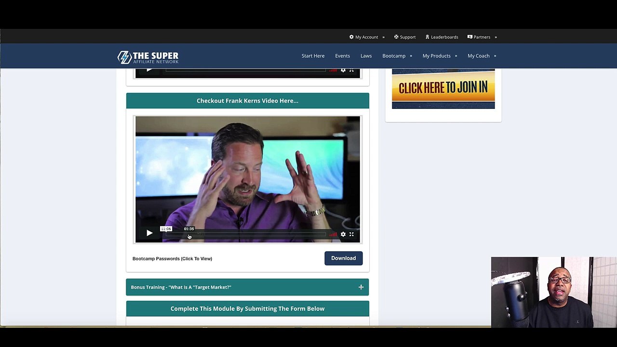Expand My Products menu
This screenshot has width=617, height=347.
(440, 56)
